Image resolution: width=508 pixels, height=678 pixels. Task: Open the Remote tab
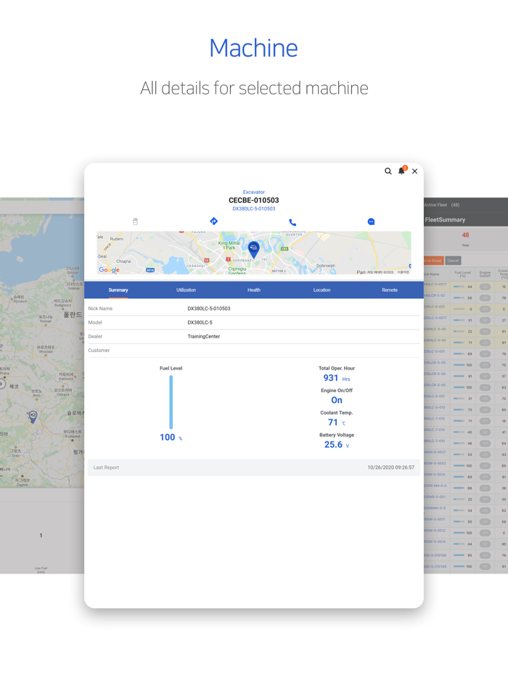click(390, 290)
